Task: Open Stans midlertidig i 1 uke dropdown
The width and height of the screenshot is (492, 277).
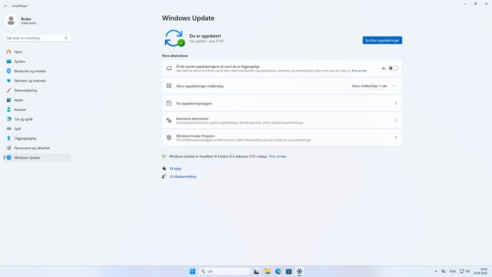Action: (374, 86)
